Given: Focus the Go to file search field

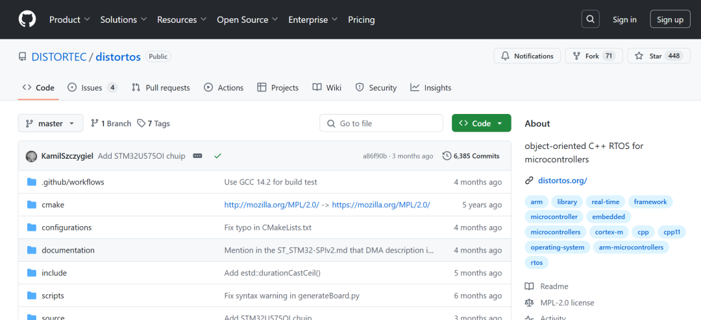Looking at the screenshot, I should click(x=382, y=123).
